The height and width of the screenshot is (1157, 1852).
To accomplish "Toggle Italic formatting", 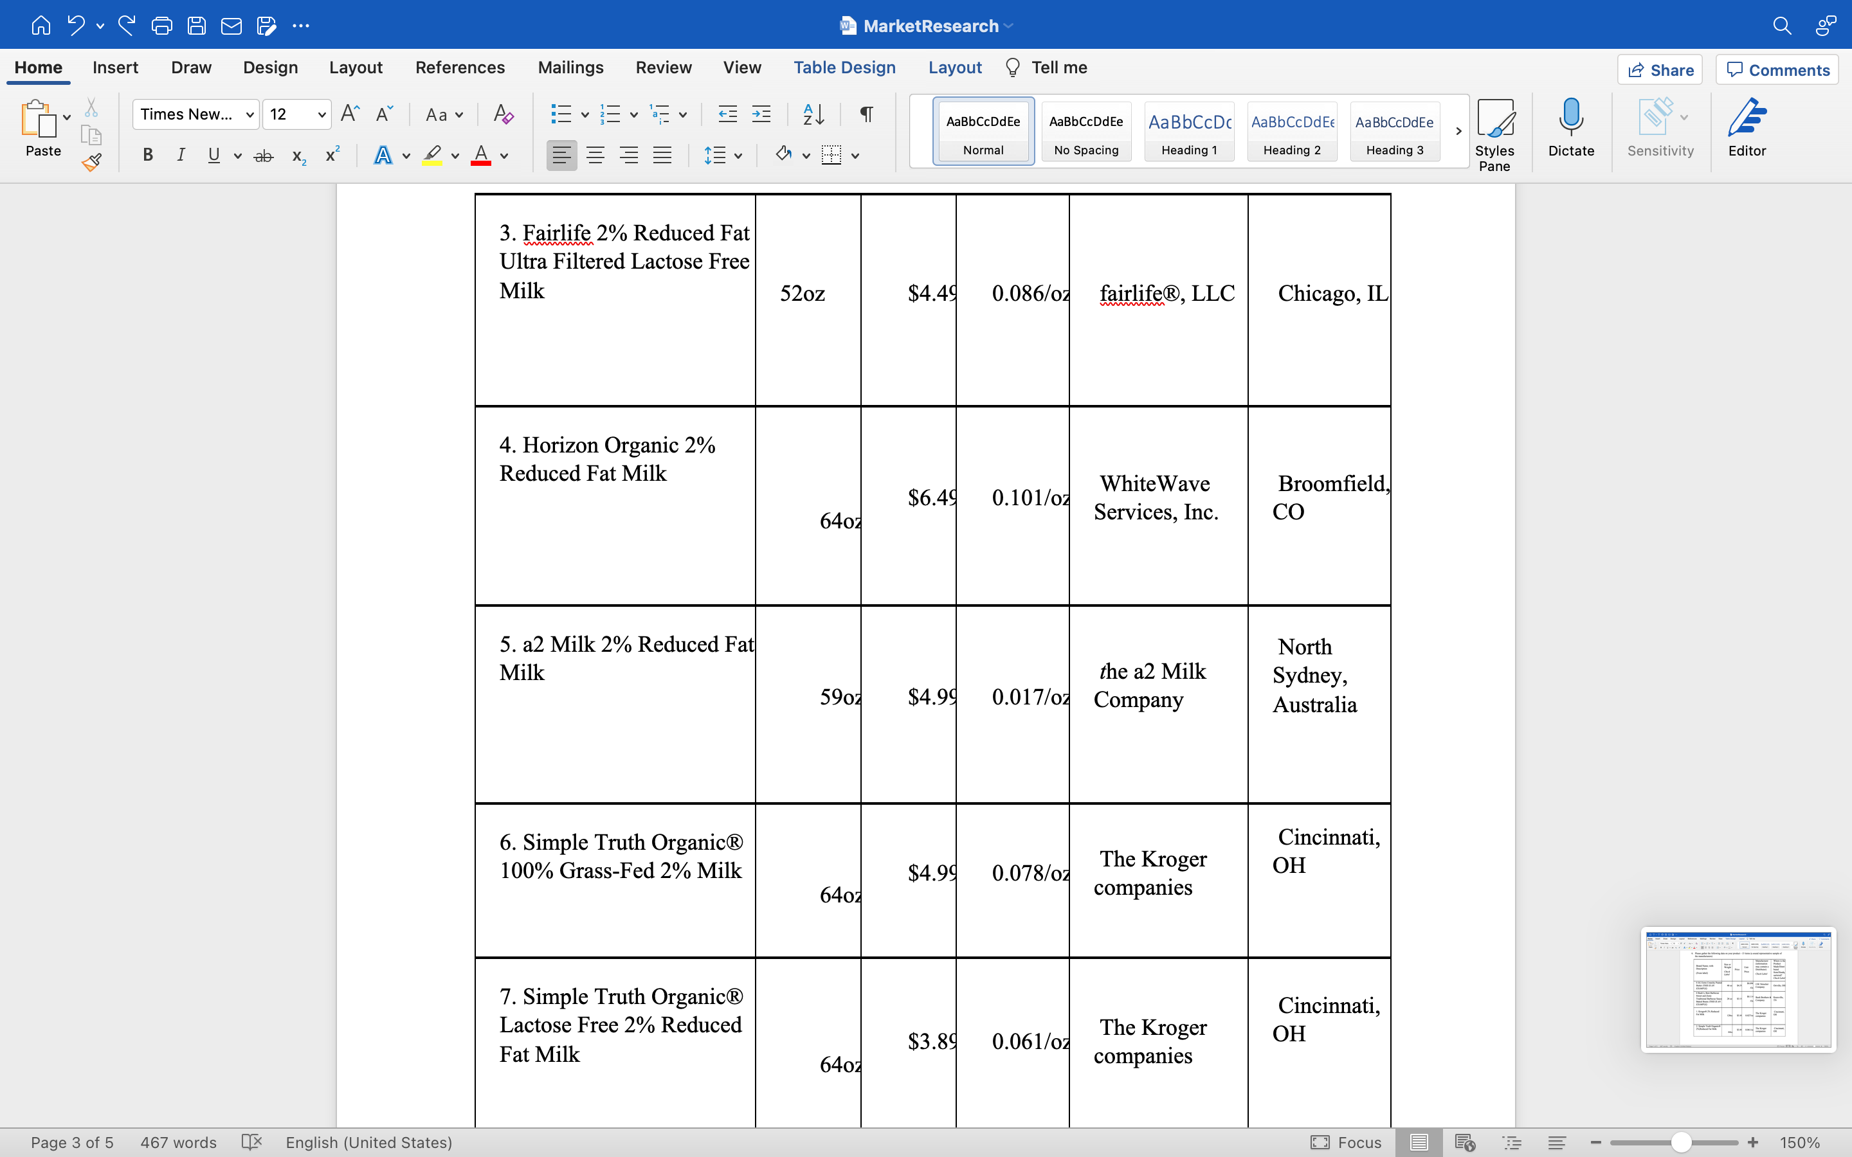I will [181, 156].
